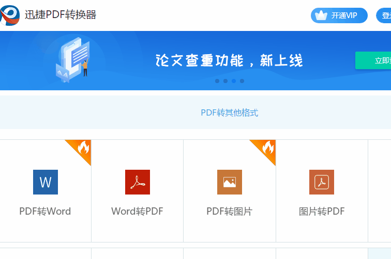Open the 图片转PDF label
The width and height of the screenshot is (391, 259).
click(x=322, y=211)
